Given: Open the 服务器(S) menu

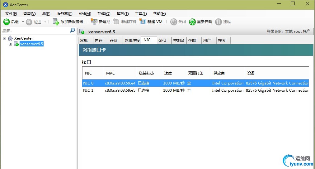Looking at the screenshot, I should click(x=64, y=13).
